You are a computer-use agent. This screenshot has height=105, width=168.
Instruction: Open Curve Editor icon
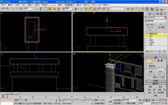tap(143, 9)
